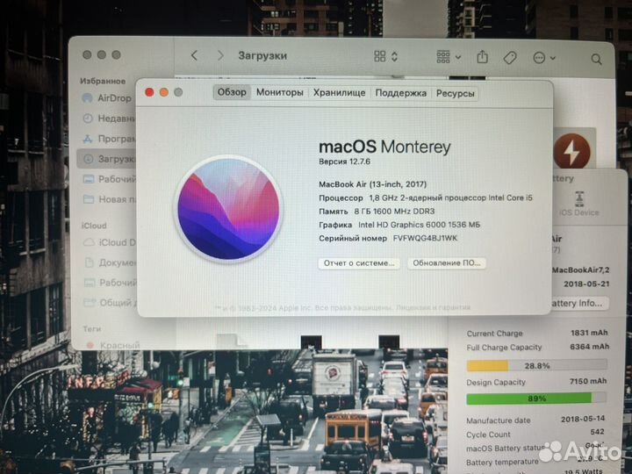The image size is (632, 474).
Task: Switch to the Мониторы tab
Action: 280,92
